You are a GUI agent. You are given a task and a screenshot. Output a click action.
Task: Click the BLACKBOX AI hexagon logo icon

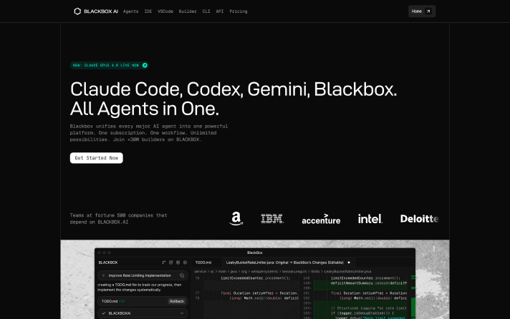click(77, 11)
